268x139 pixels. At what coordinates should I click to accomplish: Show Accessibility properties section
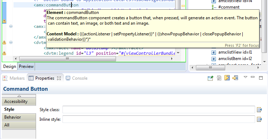(x=19, y=101)
